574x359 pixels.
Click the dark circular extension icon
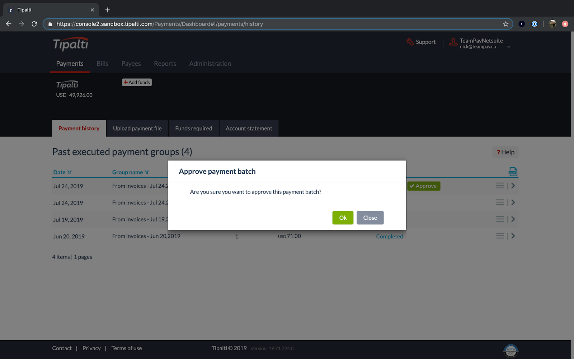tap(522, 24)
